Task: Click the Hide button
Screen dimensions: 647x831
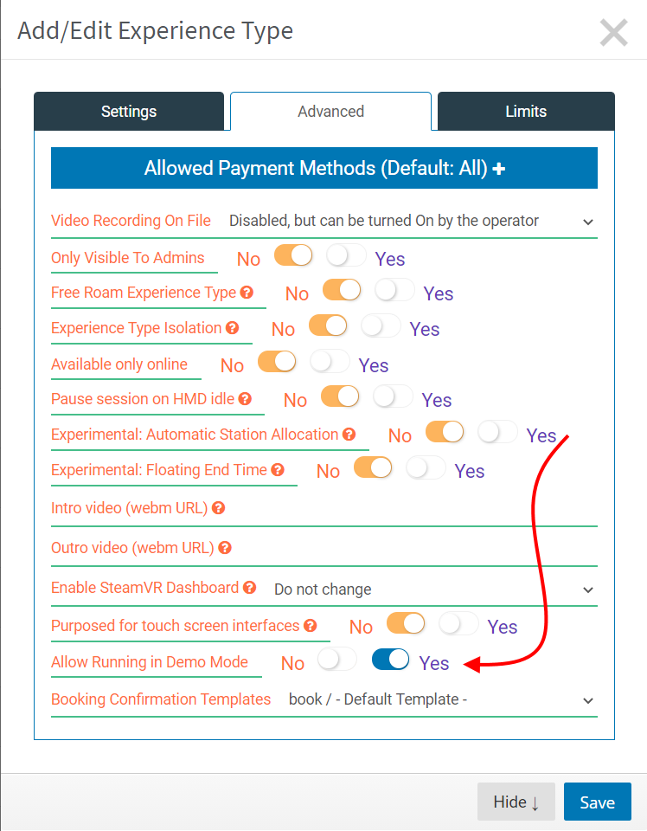Action: tap(516, 802)
